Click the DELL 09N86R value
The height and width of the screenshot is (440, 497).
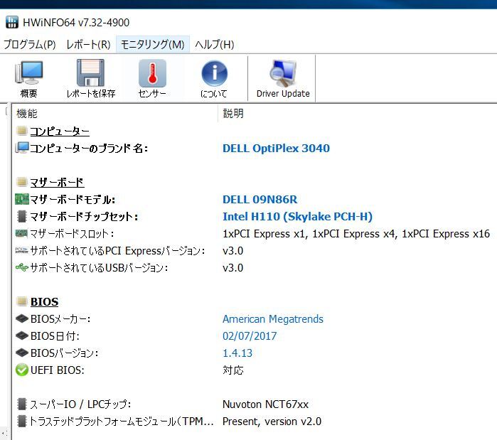(x=260, y=200)
